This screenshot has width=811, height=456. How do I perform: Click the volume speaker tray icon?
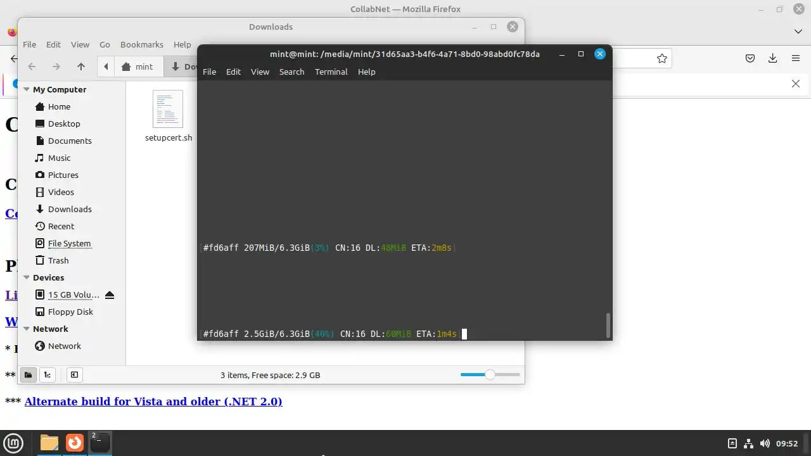765,443
